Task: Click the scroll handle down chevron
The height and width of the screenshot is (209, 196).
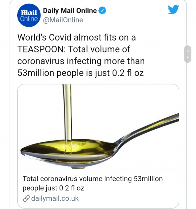Action: (188, 57)
